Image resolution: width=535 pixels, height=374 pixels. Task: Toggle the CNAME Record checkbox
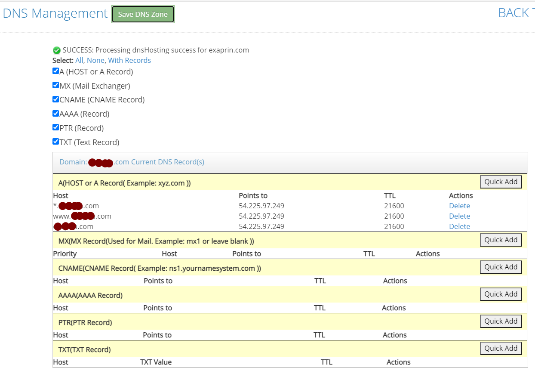click(x=55, y=99)
